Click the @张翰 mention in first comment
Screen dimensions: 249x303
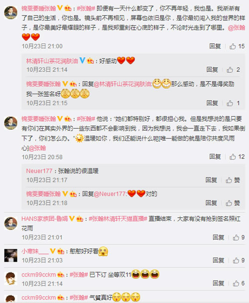coord(237,27)
